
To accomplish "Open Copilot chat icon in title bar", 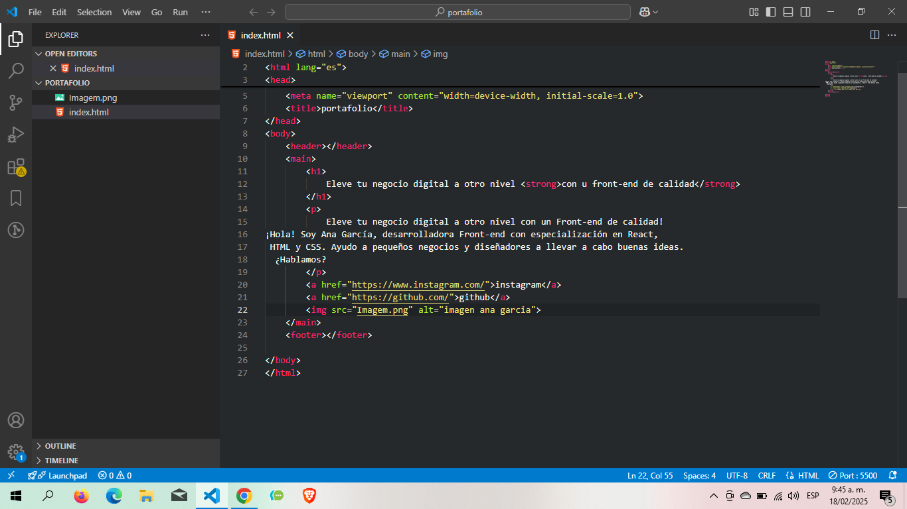I will 644,12.
